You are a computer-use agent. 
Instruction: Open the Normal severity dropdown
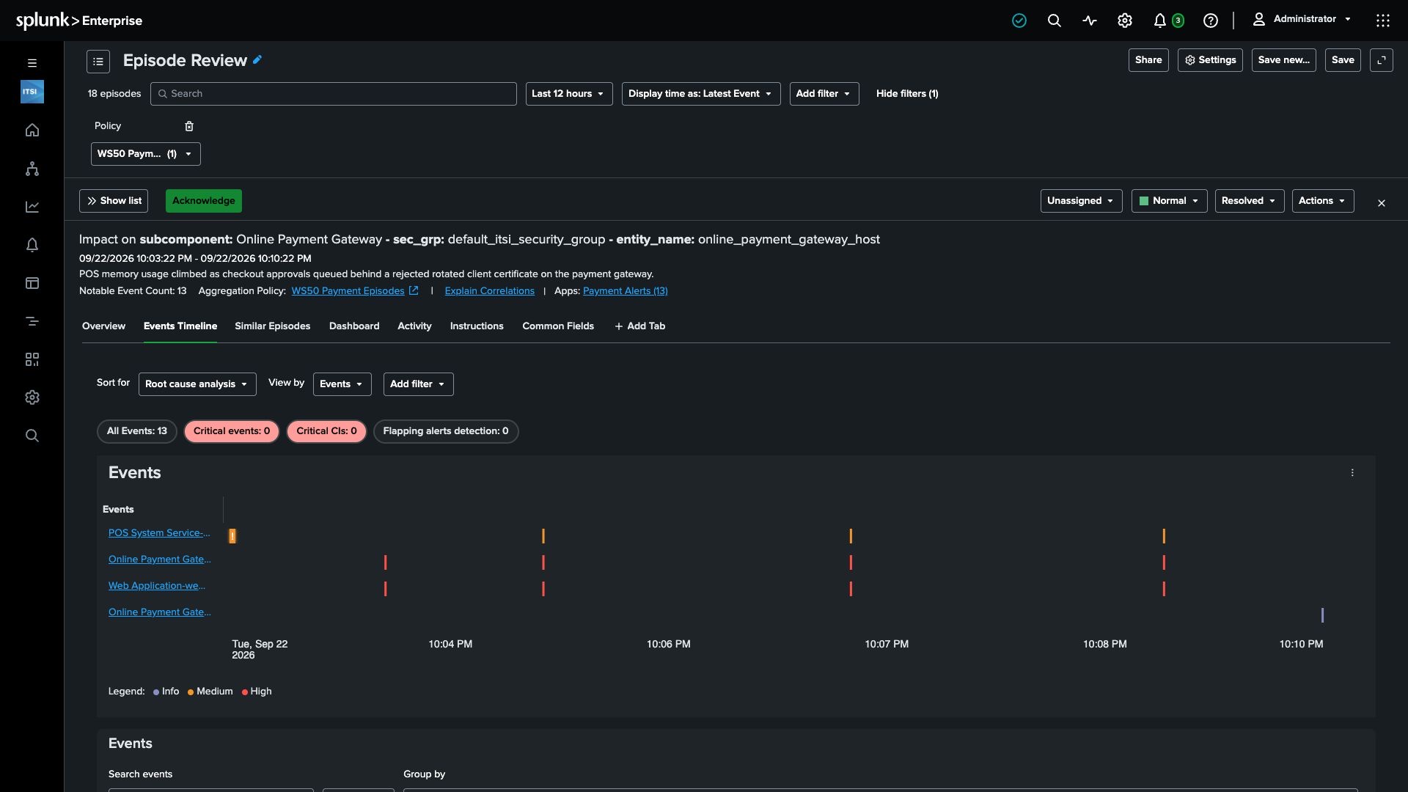pos(1170,201)
